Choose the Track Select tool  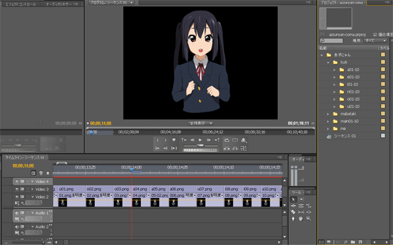[x=301, y=199]
